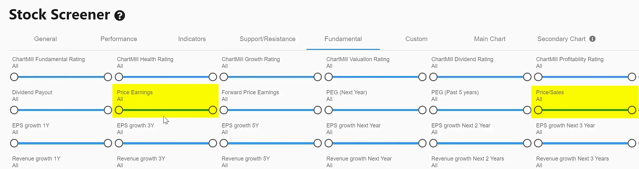This screenshot has width=639, height=169.
Task: Click right handle of ChartMill Health Rating slider
Action: [213, 77]
